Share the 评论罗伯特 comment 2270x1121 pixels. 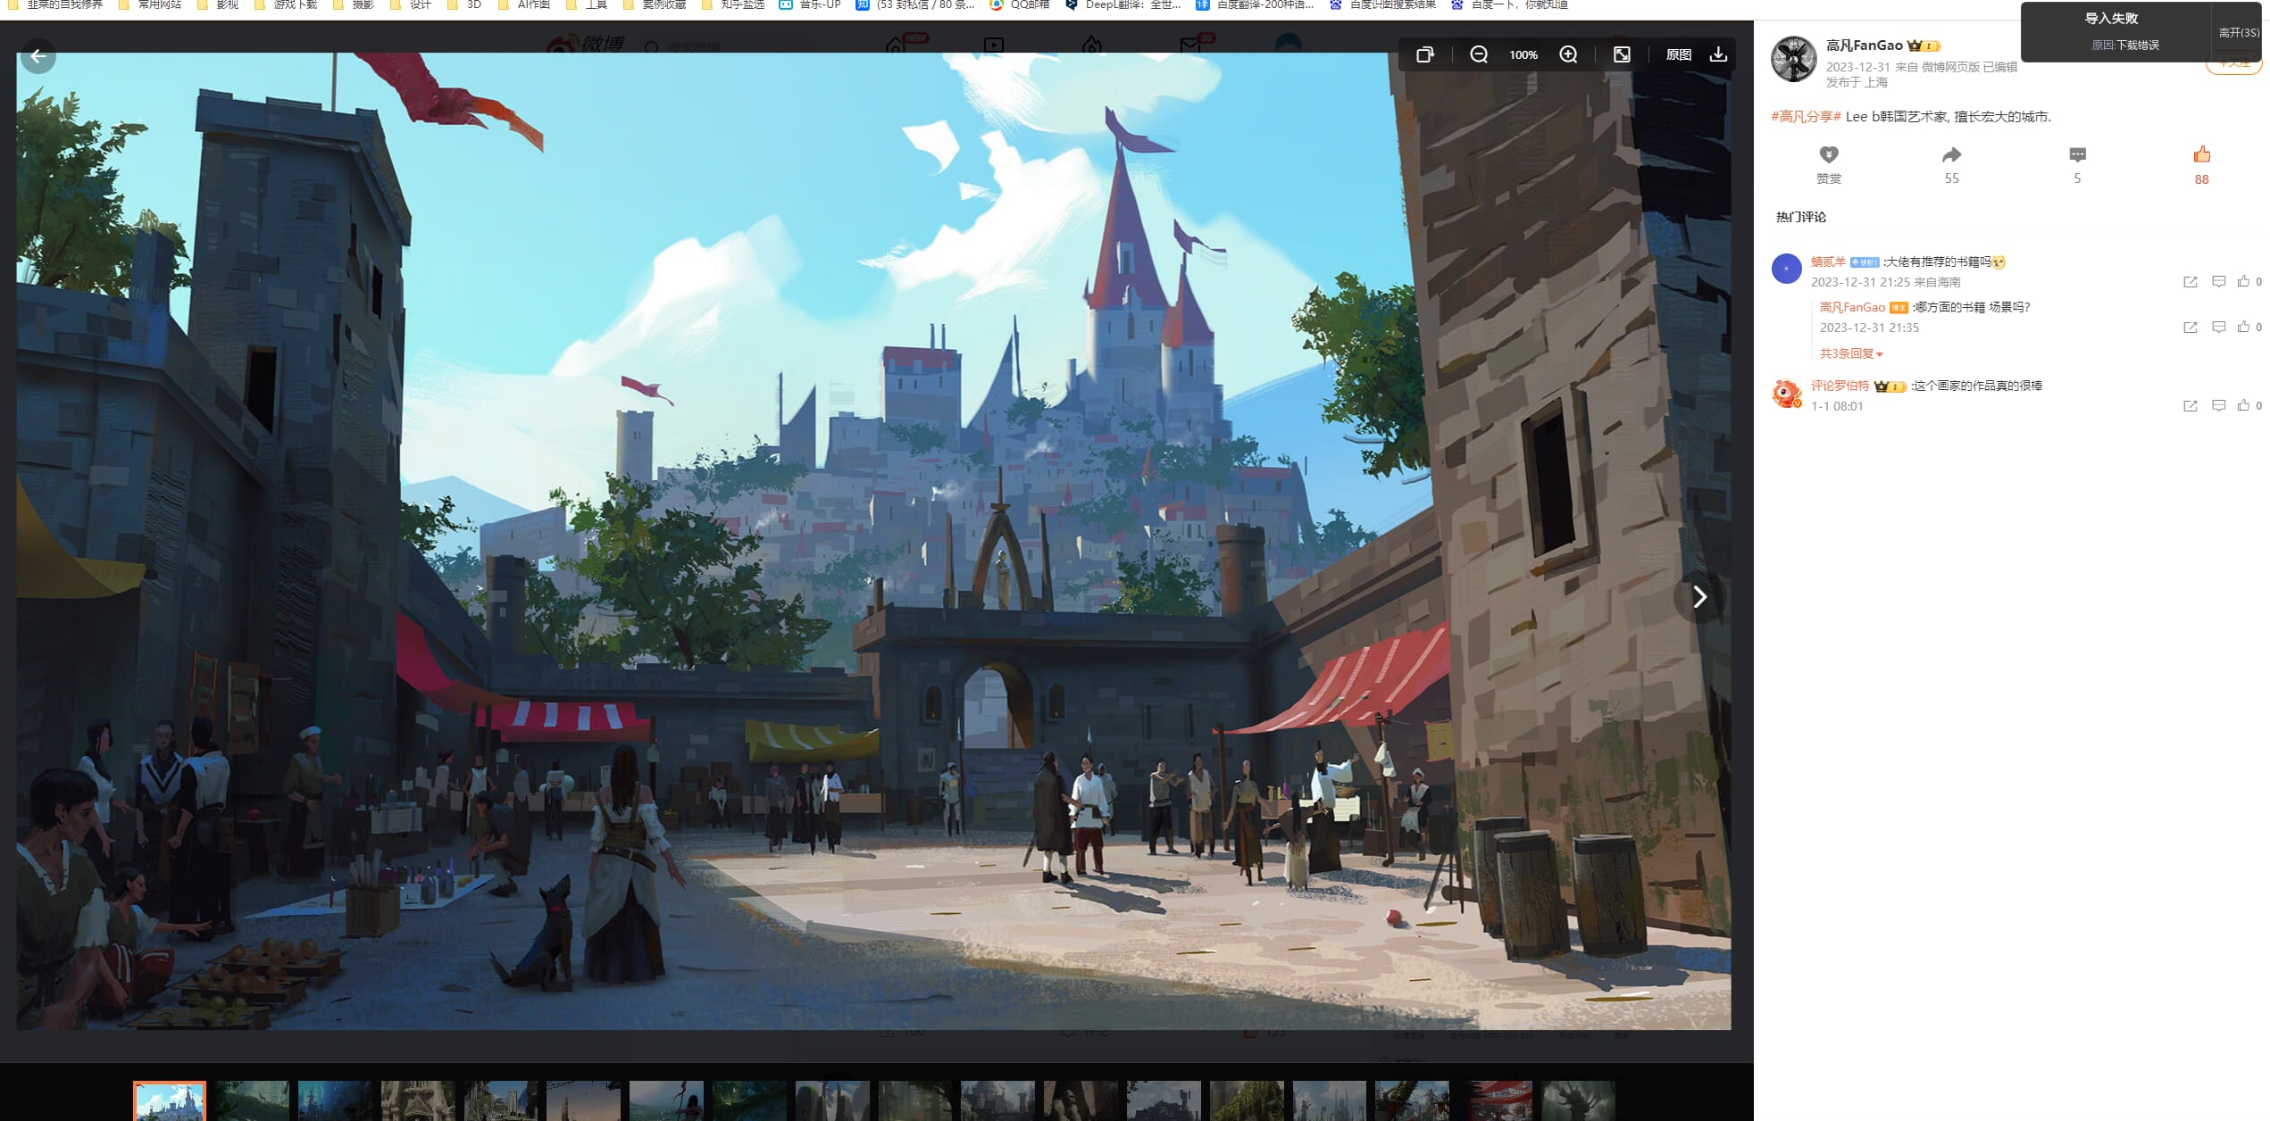(2190, 405)
